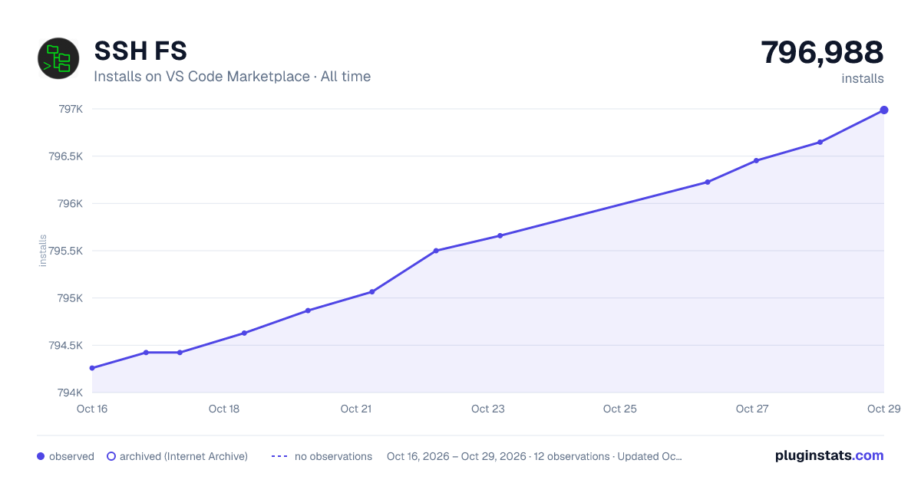Click the 'Installs on VS Code Marketplace · All time' subtitle

(232, 77)
